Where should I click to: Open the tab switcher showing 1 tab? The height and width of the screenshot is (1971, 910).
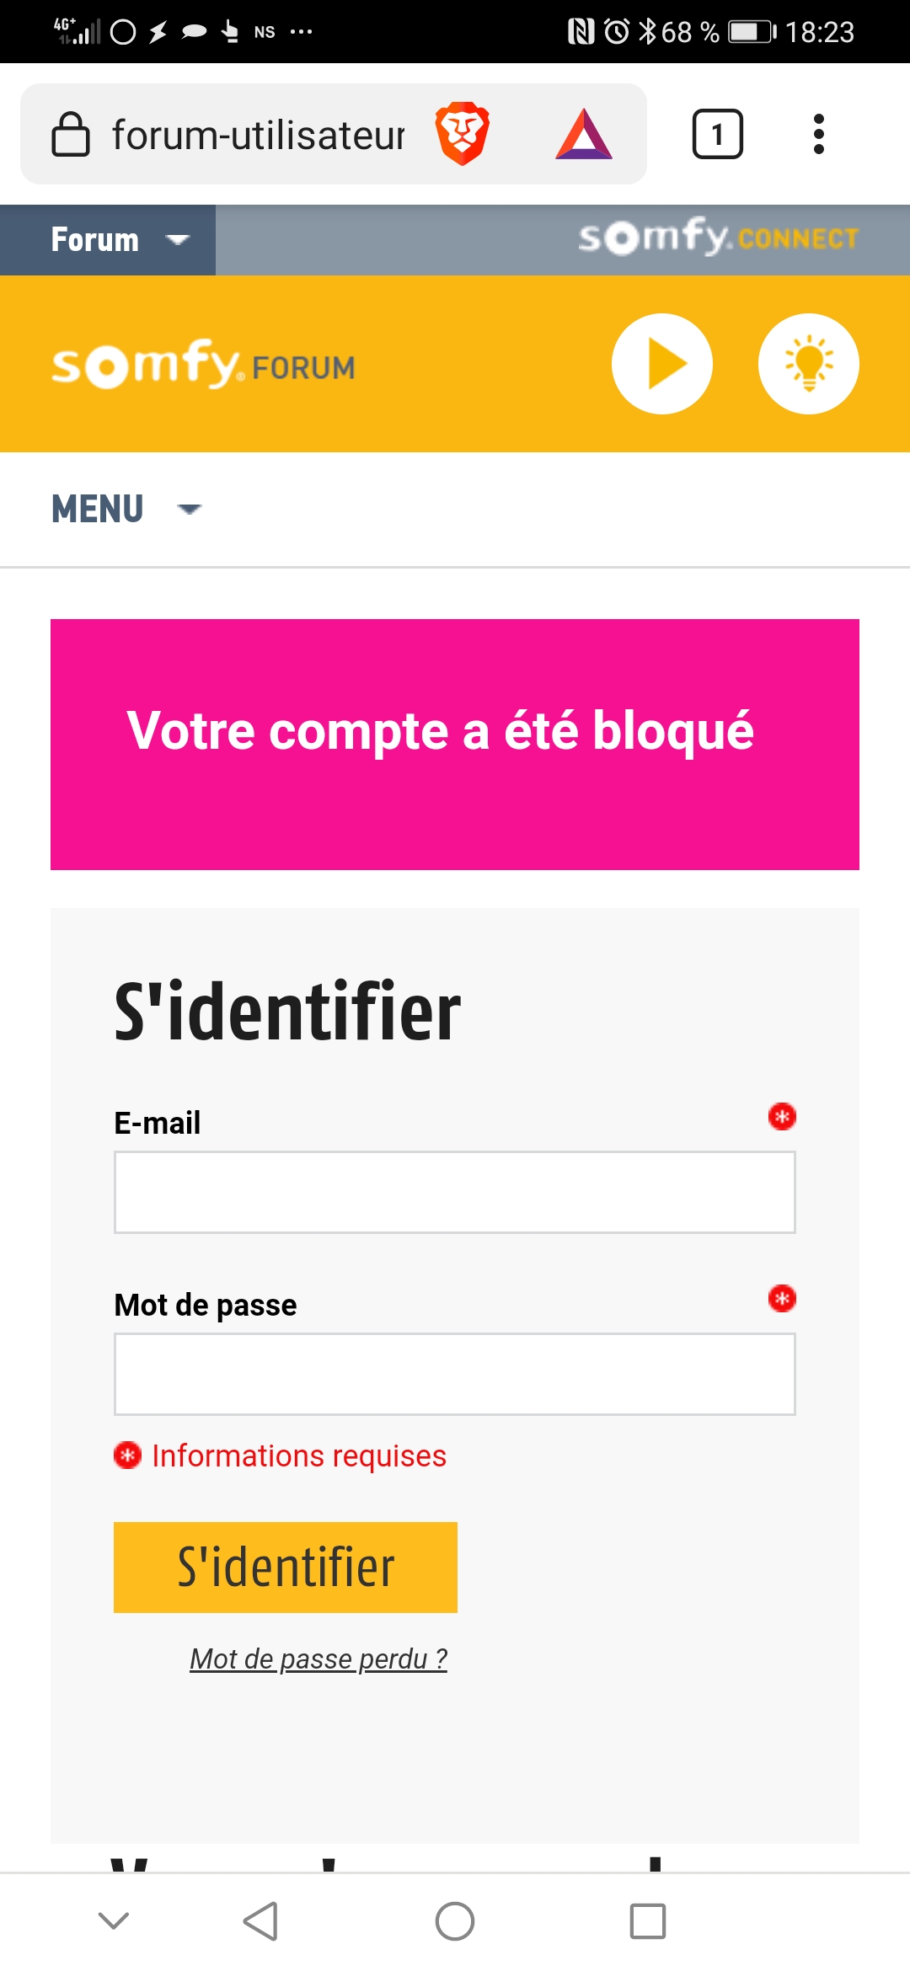point(717,134)
